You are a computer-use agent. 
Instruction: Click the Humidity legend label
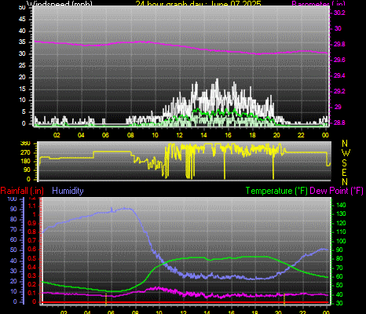click(68, 191)
